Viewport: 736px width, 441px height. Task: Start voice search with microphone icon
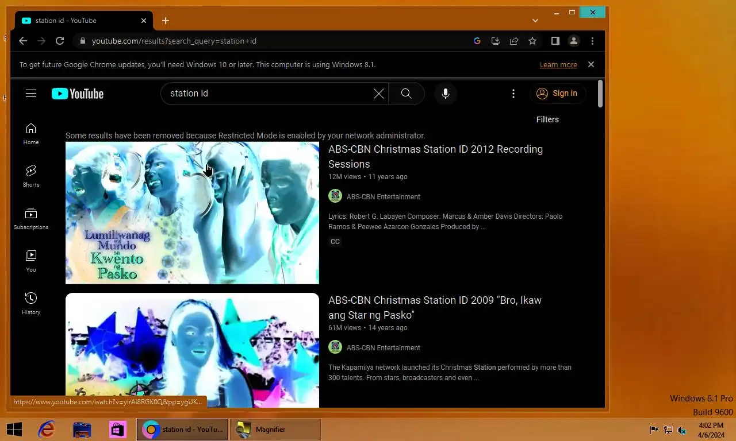point(446,94)
